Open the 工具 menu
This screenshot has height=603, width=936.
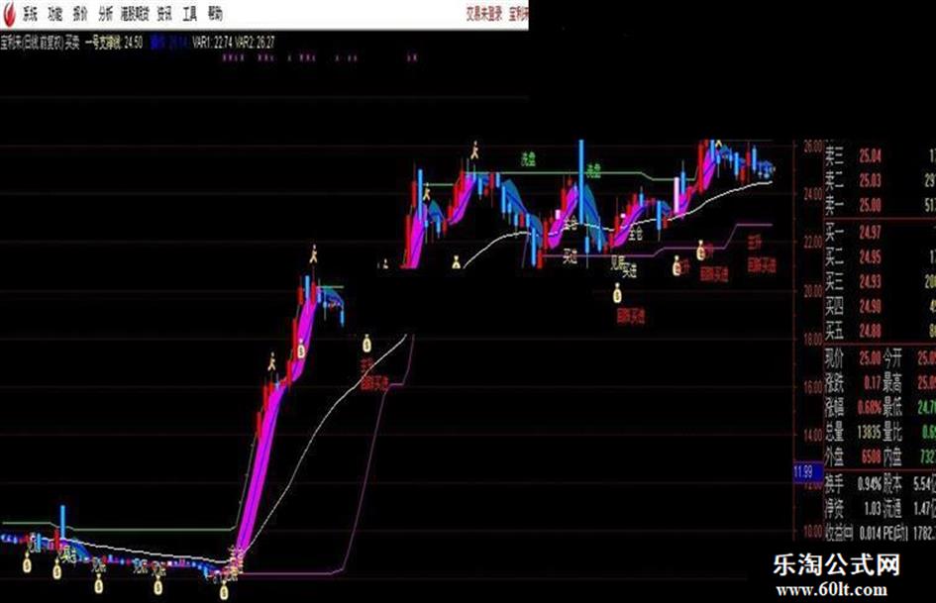190,14
